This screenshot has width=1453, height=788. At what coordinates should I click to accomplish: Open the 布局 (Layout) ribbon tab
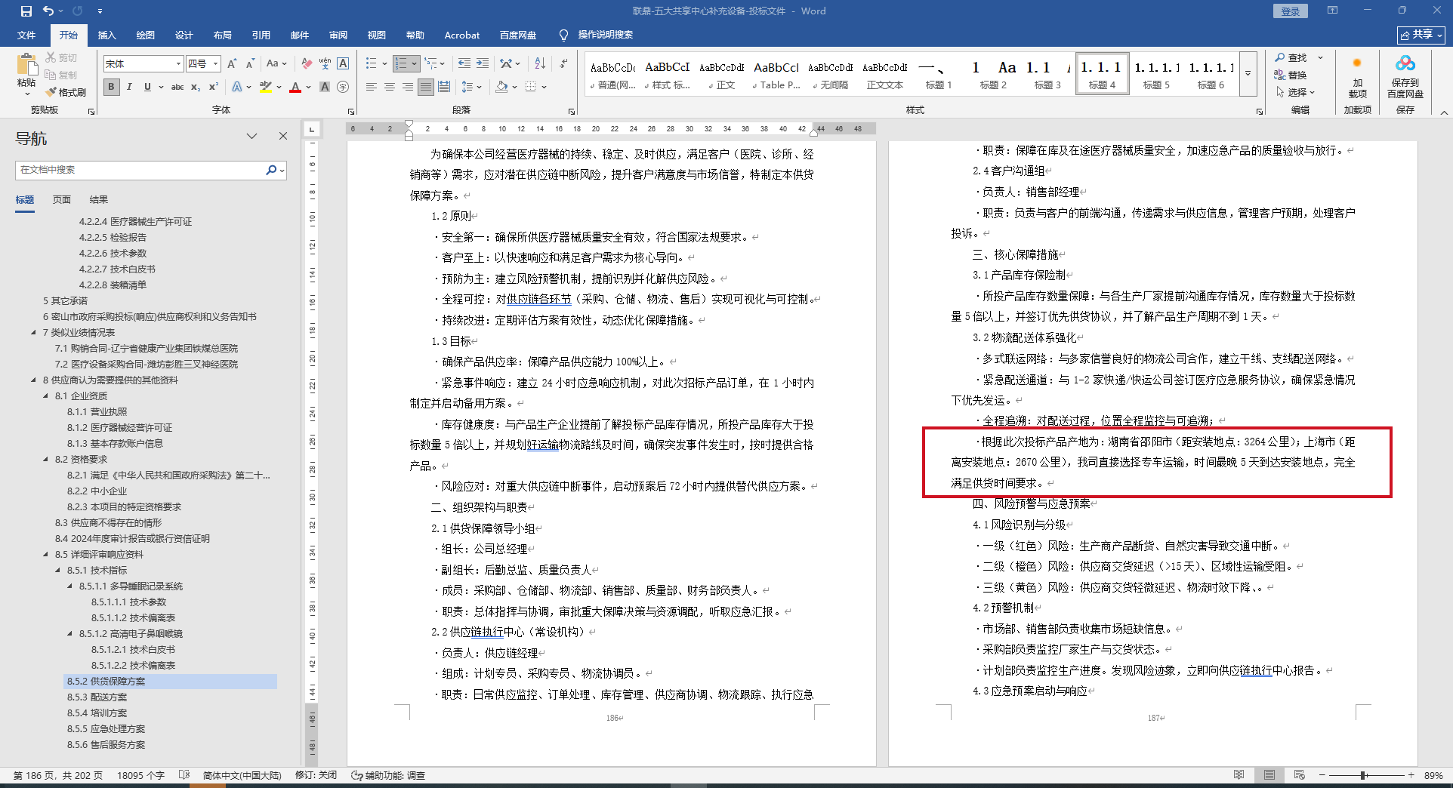223,35
